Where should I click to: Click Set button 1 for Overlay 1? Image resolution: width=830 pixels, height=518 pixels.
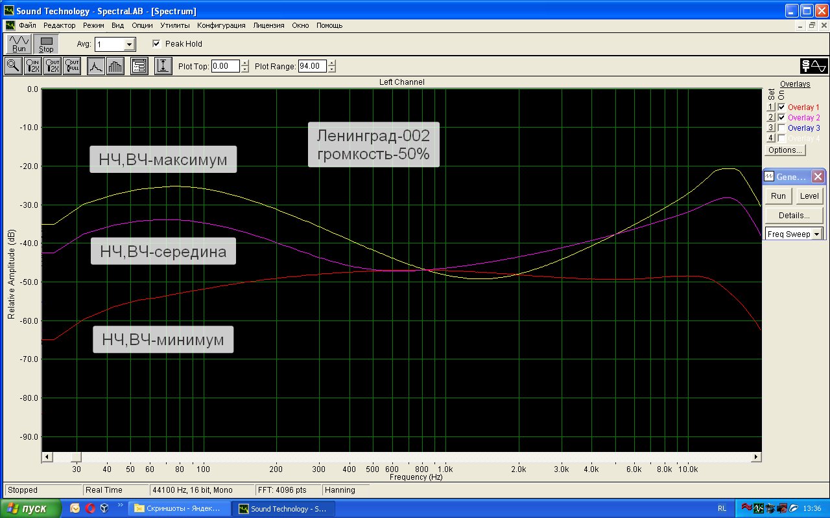click(771, 107)
